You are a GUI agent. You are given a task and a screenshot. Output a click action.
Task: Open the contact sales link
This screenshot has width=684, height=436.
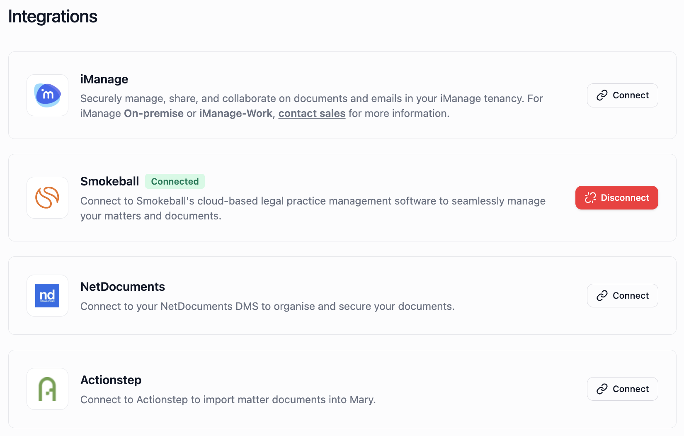click(x=312, y=113)
